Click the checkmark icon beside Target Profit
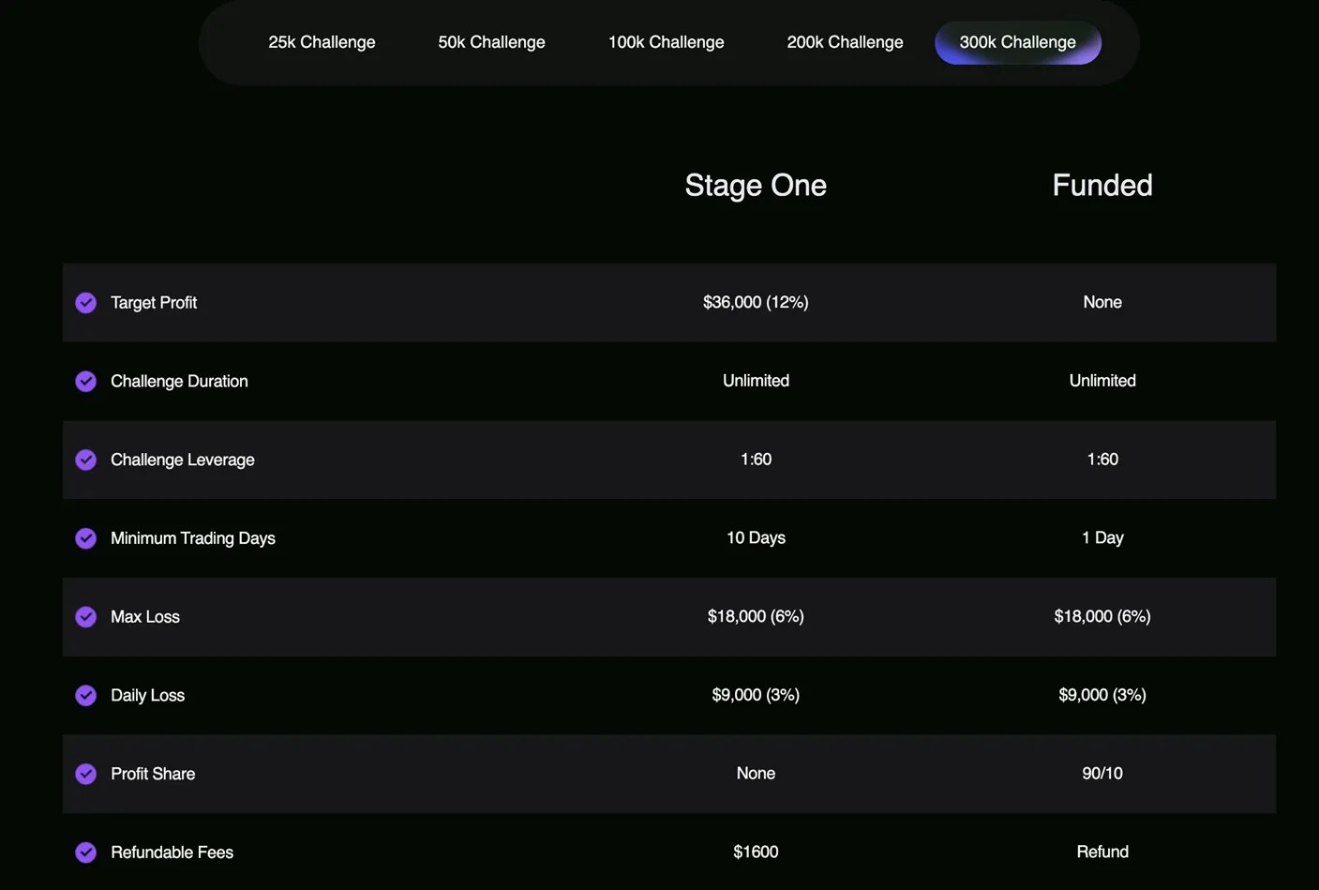Viewport: 1319px width, 890px height. tap(86, 303)
